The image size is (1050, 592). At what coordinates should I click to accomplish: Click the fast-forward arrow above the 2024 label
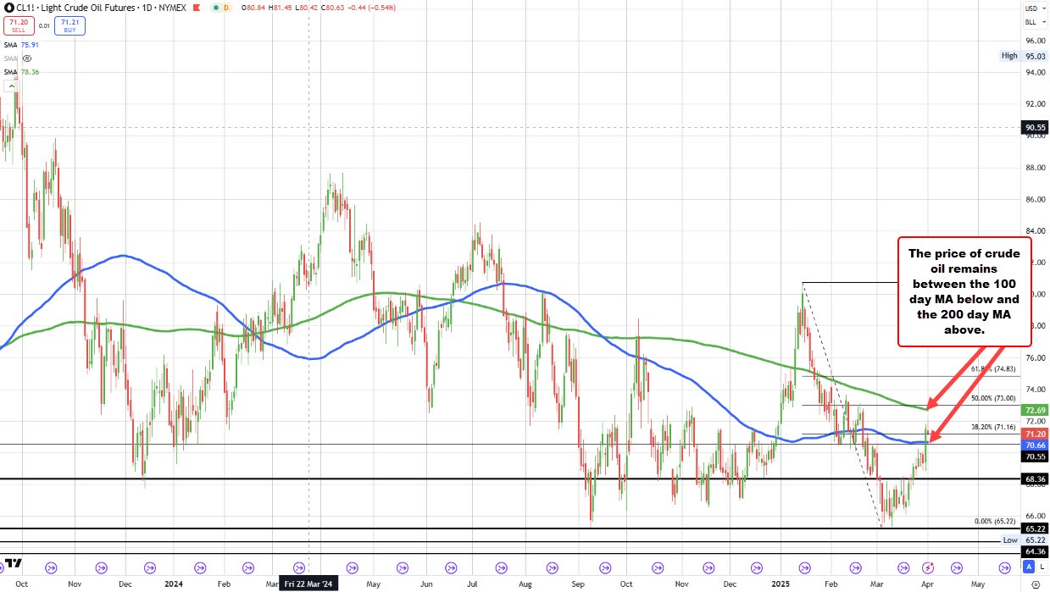point(199,567)
